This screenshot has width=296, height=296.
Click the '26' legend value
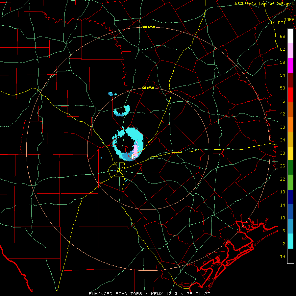(x=283, y=166)
